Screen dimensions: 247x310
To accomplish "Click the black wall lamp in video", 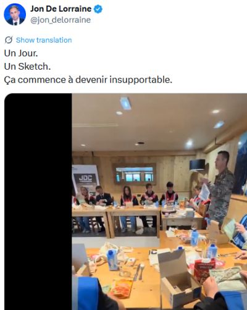I will point(197,165).
